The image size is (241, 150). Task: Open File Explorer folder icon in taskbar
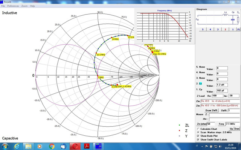[x=29, y=146]
